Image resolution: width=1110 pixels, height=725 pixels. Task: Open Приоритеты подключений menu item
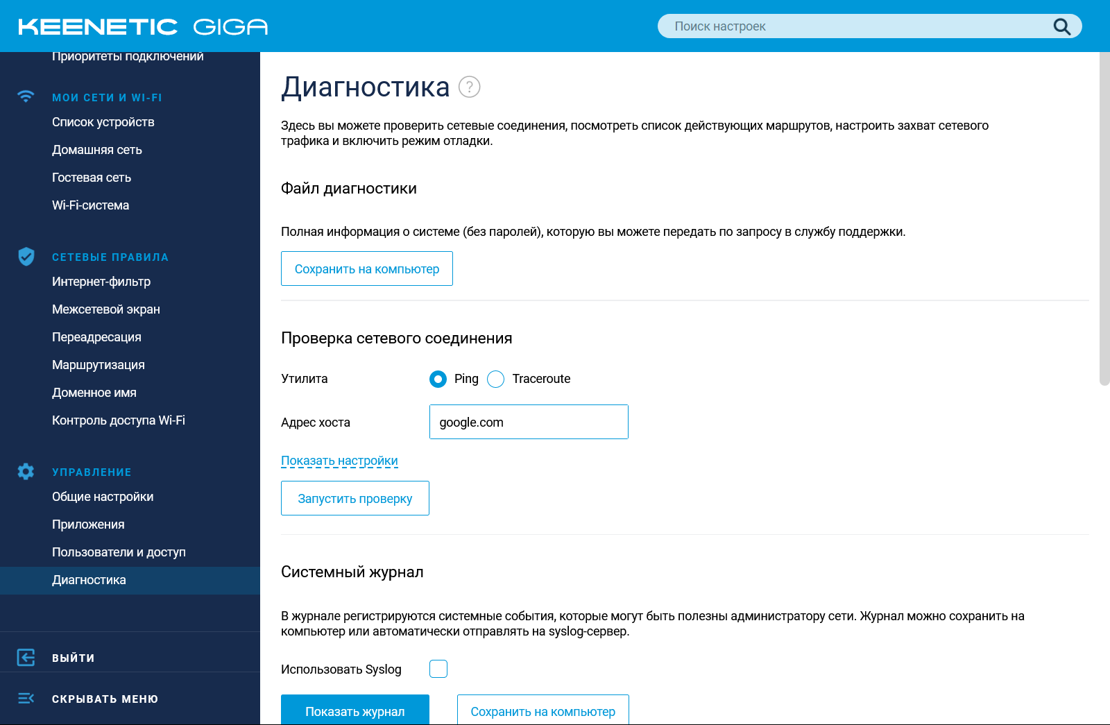(x=128, y=56)
